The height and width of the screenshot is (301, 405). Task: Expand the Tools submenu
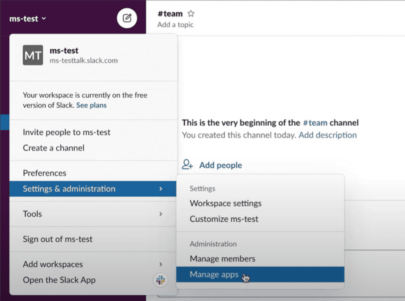point(93,214)
